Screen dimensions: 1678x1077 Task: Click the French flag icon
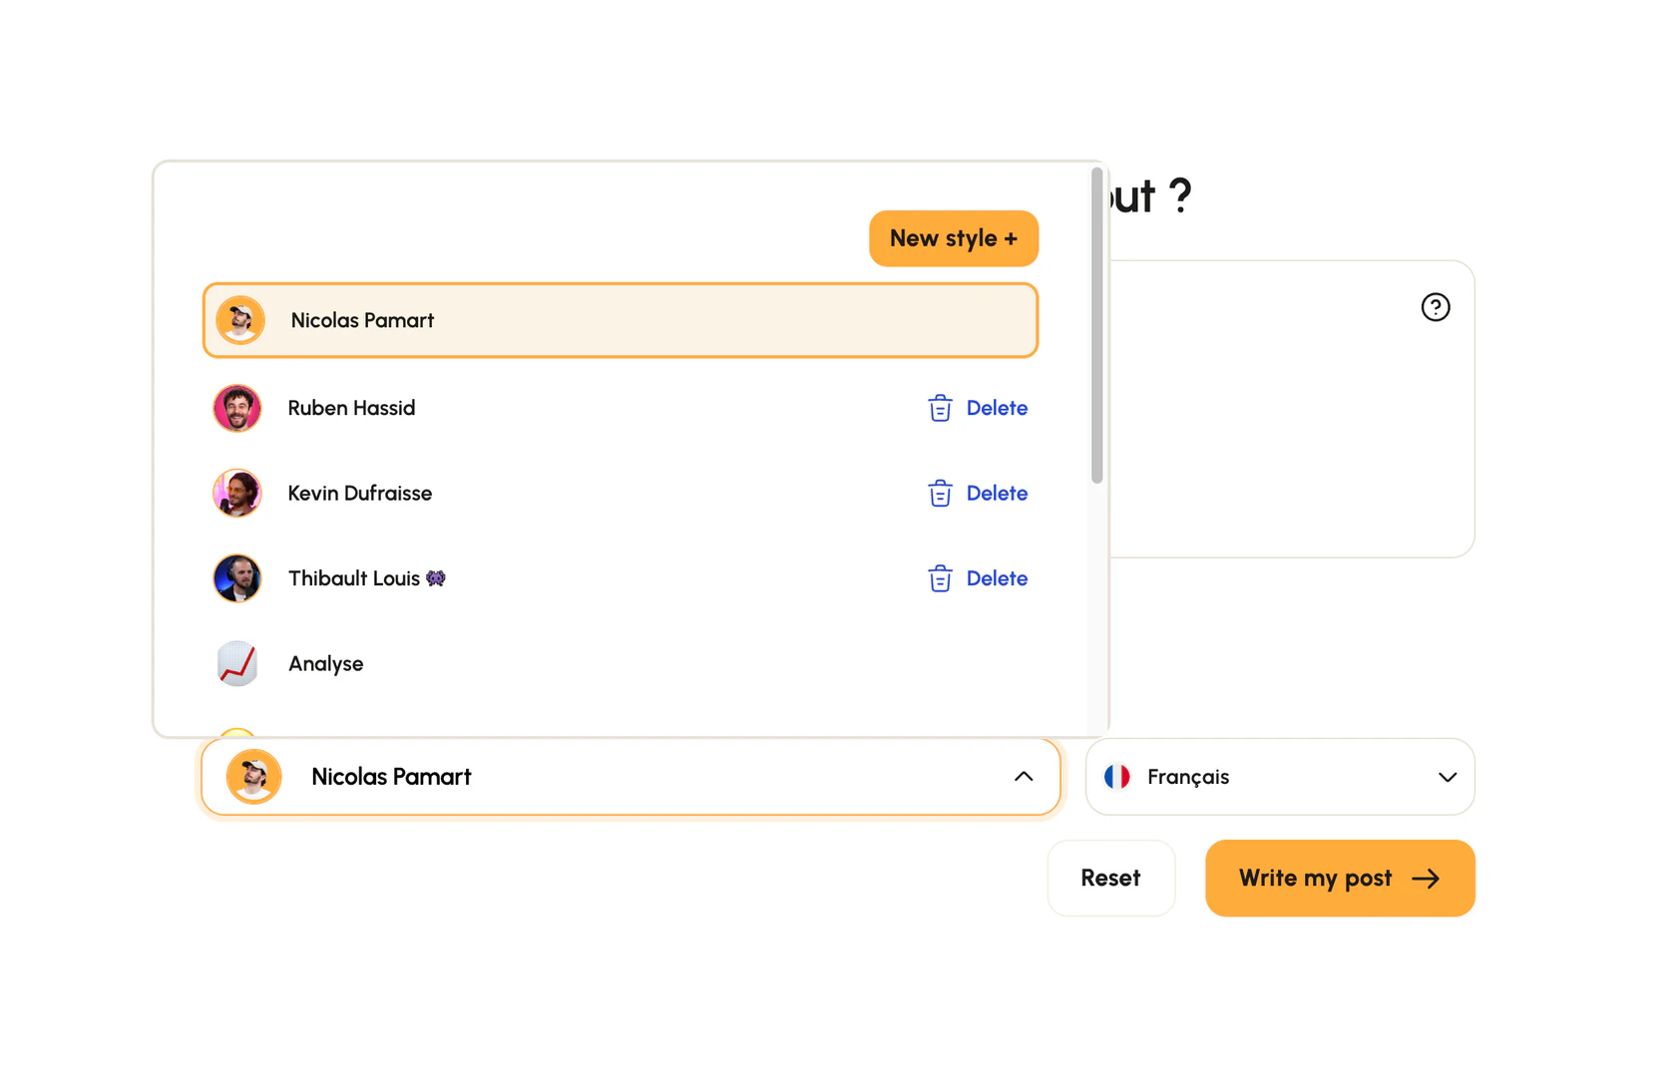click(1118, 777)
